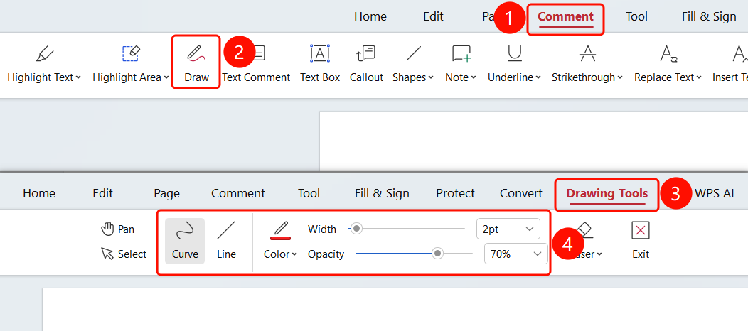Click the Opacity slider handle
The height and width of the screenshot is (331, 748).
437,254
